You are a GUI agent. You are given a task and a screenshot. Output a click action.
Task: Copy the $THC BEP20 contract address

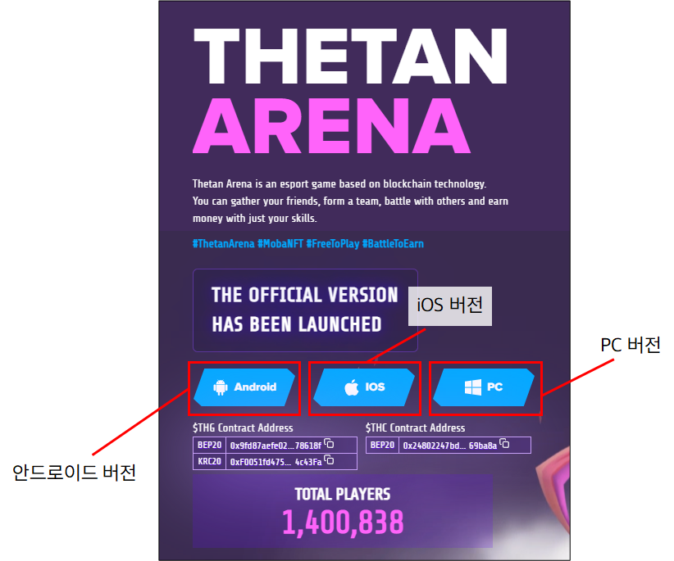tap(505, 444)
